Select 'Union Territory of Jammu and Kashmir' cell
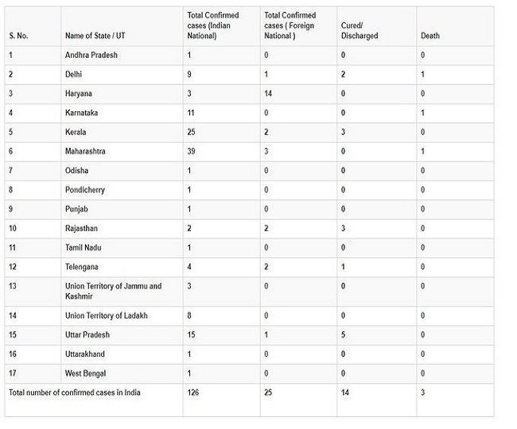Image resolution: width=517 pixels, height=429 pixels. [x=113, y=291]
